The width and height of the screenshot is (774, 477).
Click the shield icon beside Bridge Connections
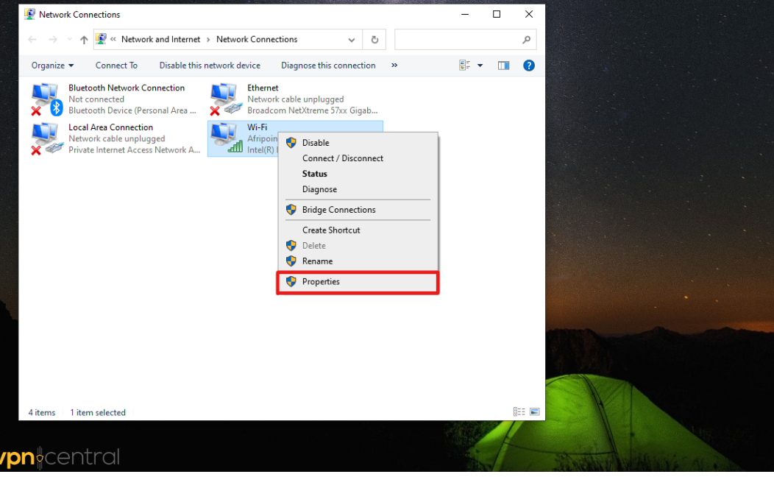click(x=290, y=209)
